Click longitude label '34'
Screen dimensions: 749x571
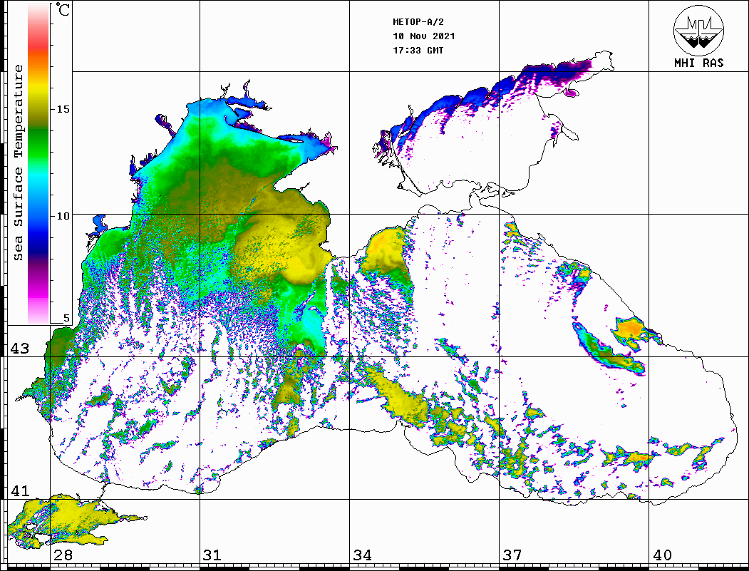(x=363, y=555)
